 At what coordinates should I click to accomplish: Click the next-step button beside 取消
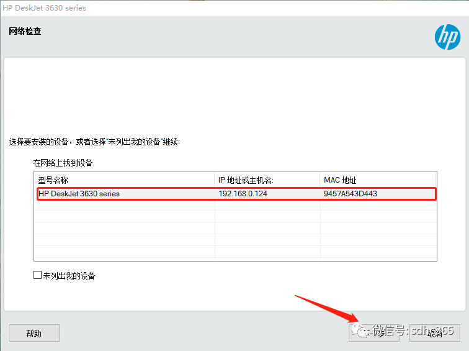point(374,333)
